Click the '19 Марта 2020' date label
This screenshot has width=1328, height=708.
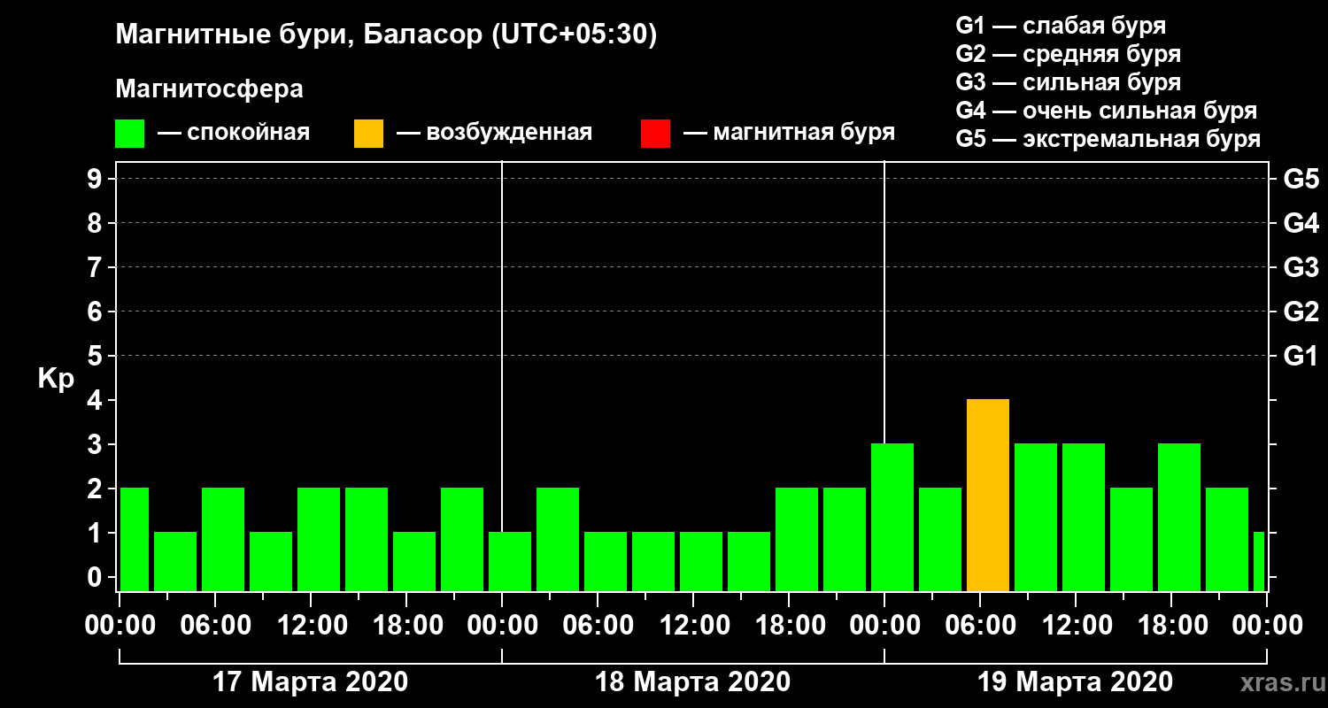pyautogui.click(x=1075, y=682)
